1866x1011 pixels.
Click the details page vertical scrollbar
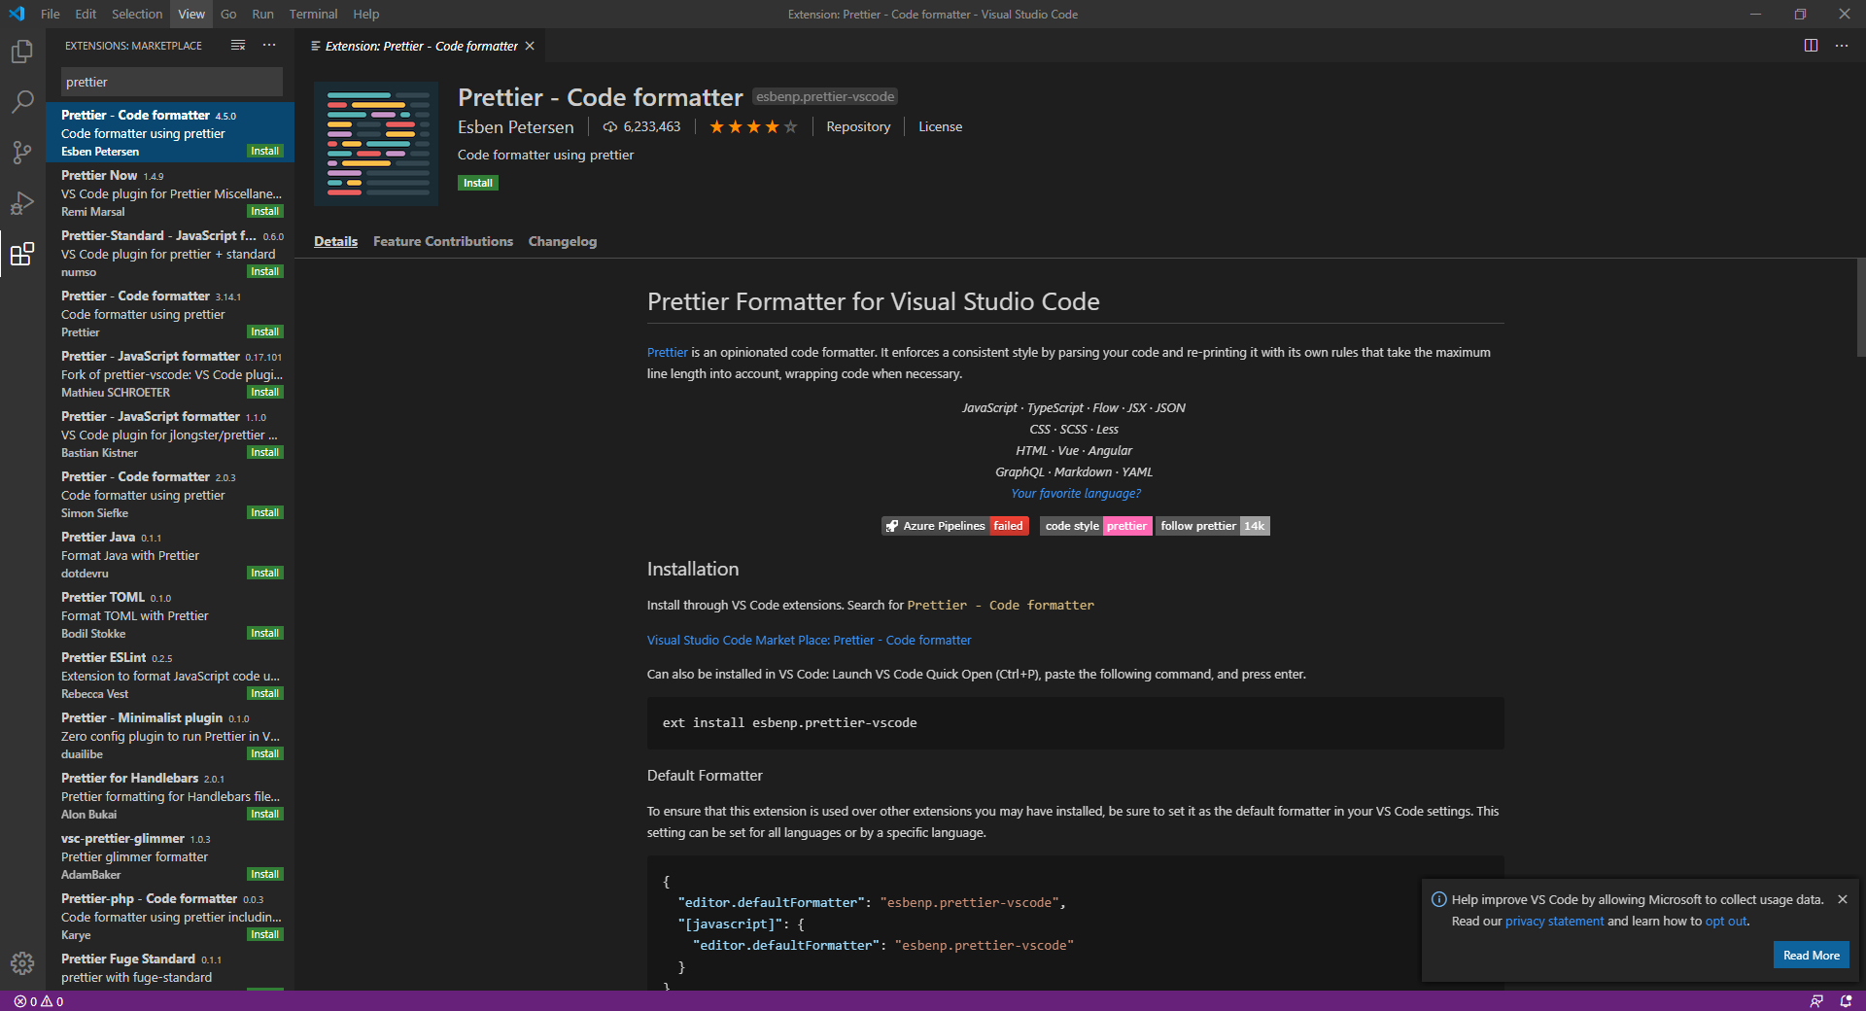1860,307
